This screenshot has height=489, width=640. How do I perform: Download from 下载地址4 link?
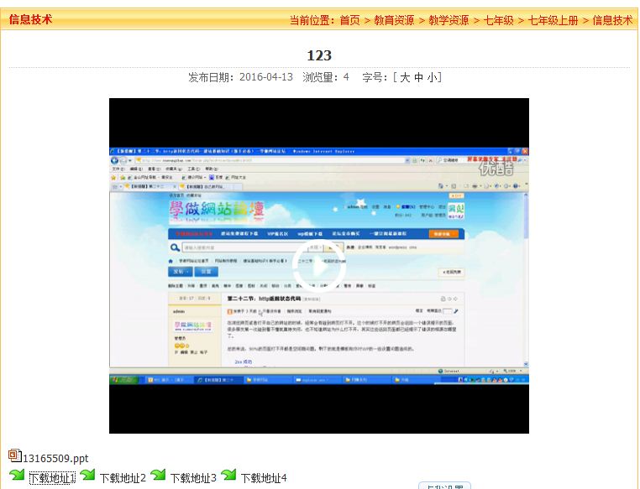[264, 478]
